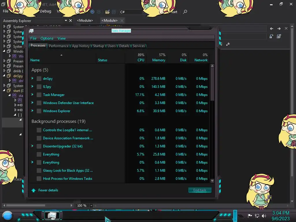Open the Start orb on taskbar
Viewport: 296px width, 222px height.
coord(8,216)
